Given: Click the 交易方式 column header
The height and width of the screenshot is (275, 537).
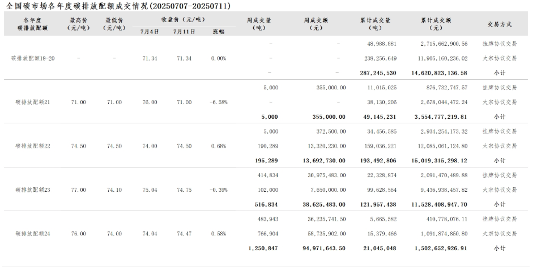Looking at the screenshot, I should 499,24.
